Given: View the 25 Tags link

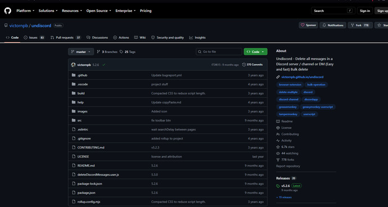Looking at the screenshot, I should point(128,52).
